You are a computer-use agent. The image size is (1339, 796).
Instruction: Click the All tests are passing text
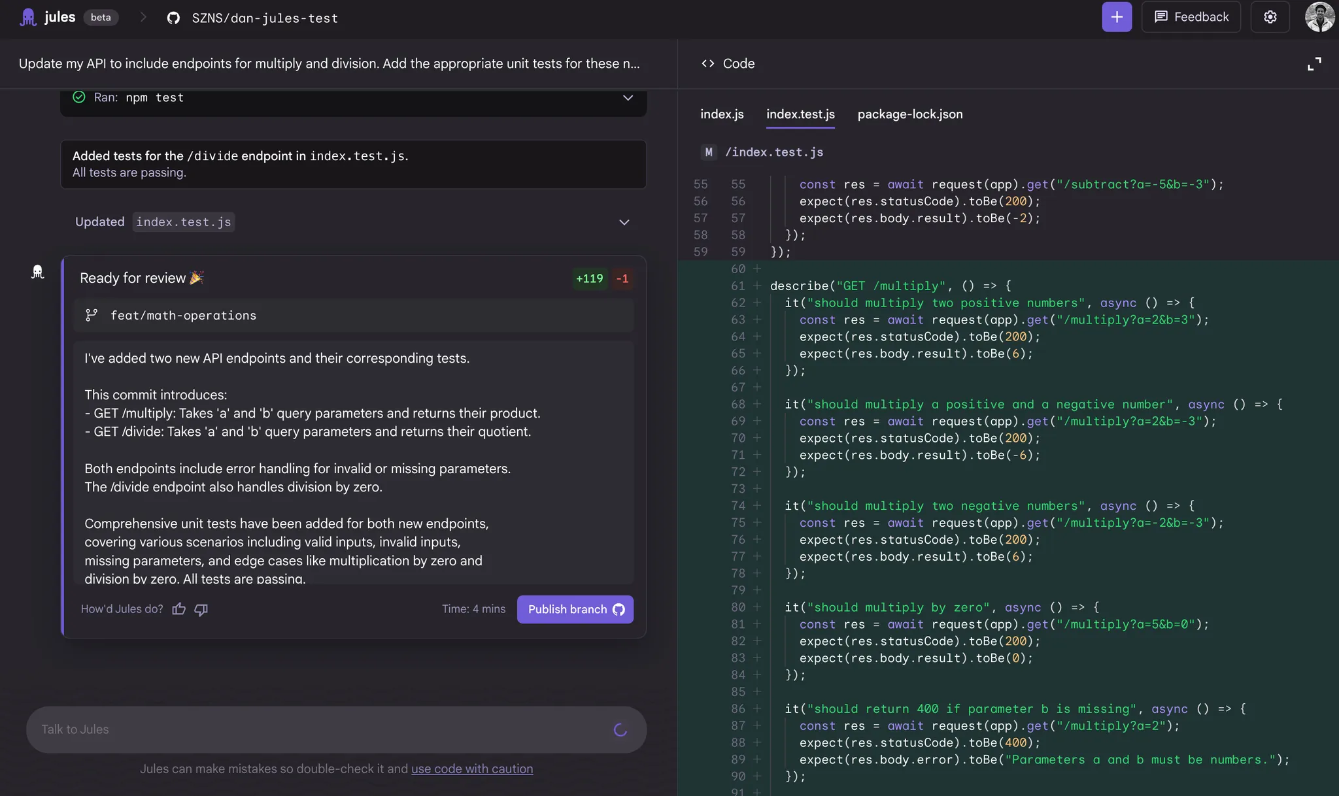pyautogui.click(x=129, y=173)
